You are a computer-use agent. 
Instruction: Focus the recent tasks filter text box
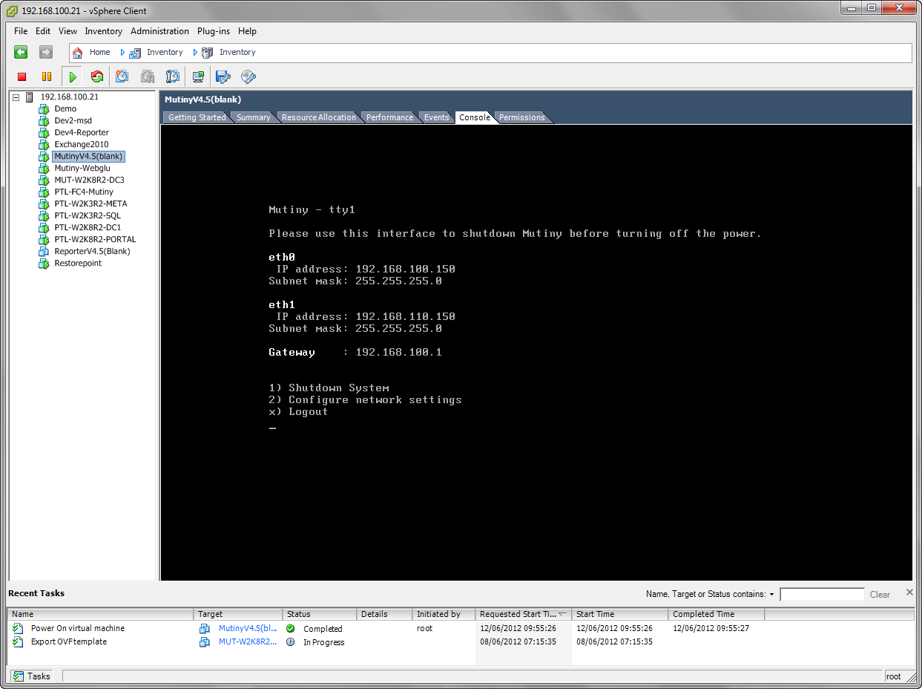pos(822,594)
